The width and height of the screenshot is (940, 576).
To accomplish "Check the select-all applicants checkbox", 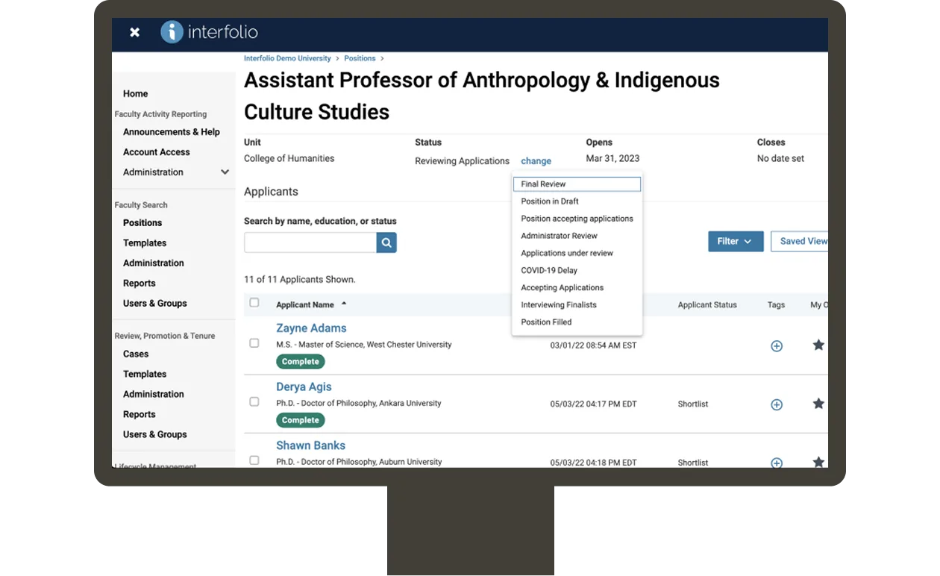I will point(254,303).
